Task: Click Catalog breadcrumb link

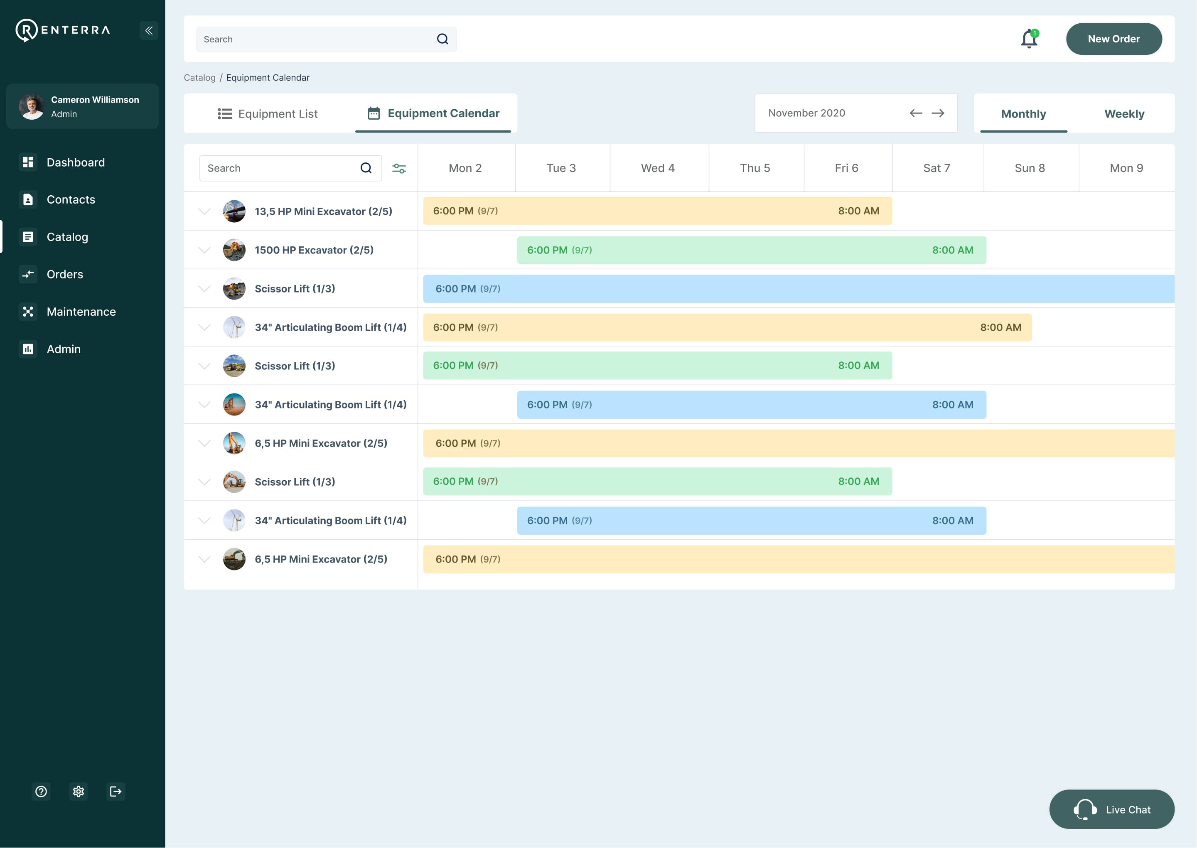Action: click(x=199, y=78)
